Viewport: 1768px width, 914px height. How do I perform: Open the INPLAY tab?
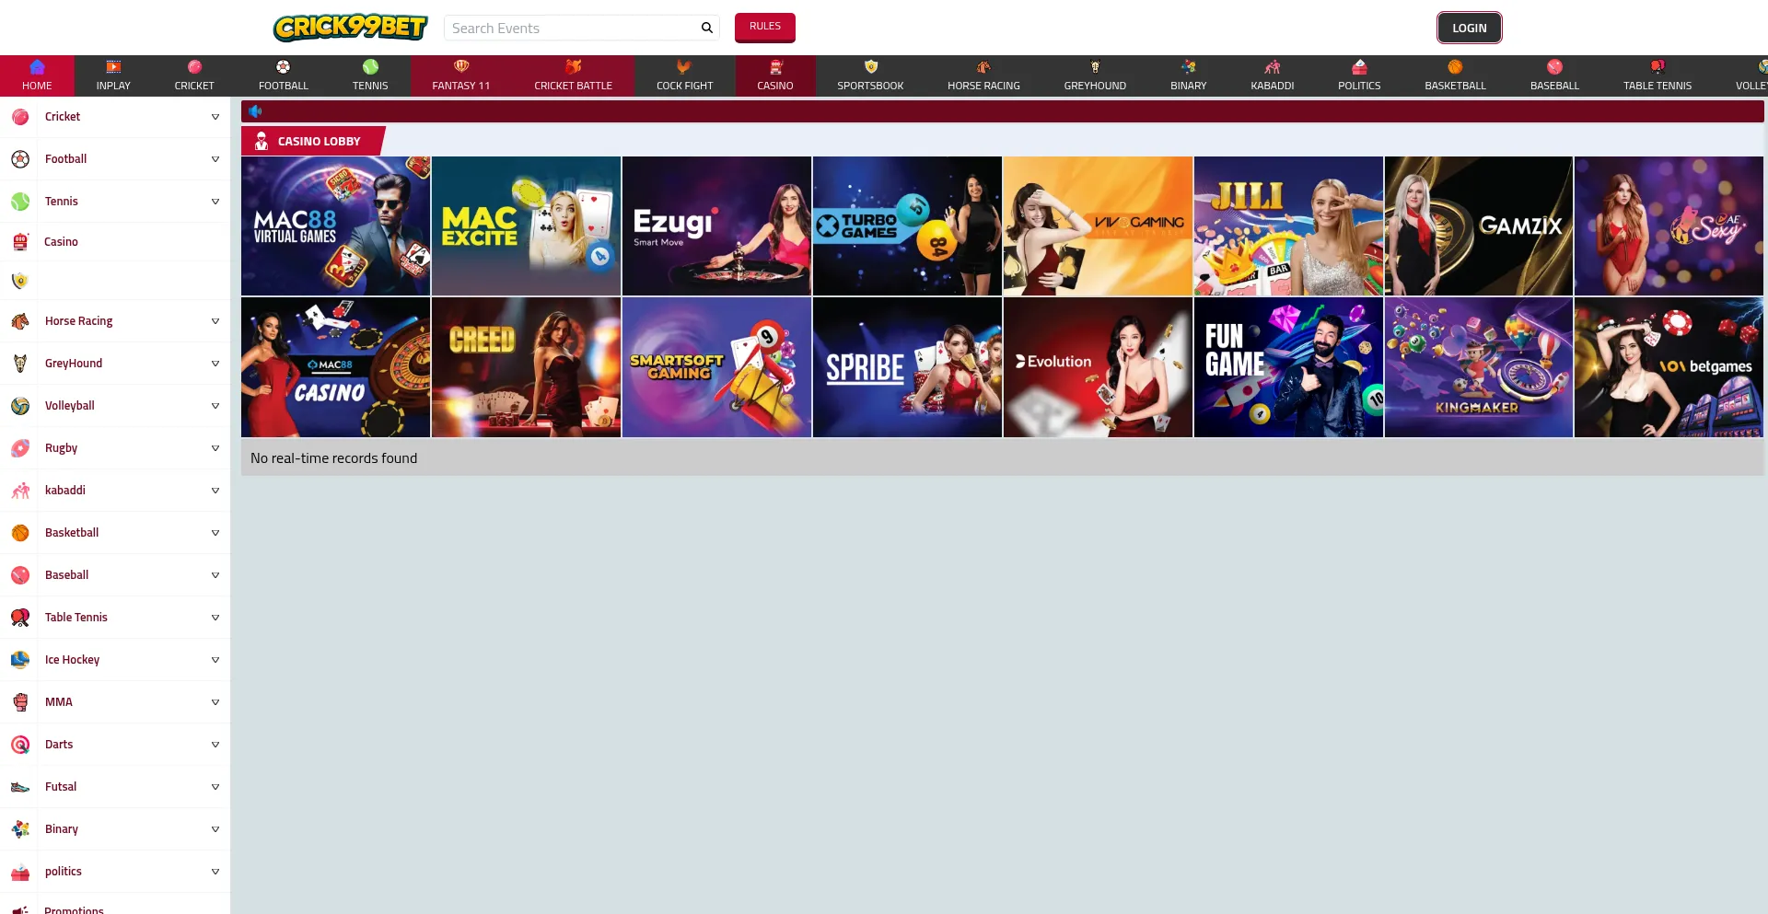coord(113,75)
